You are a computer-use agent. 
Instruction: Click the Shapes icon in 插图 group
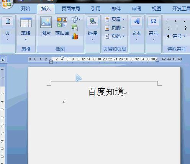(x=75, y=19)
